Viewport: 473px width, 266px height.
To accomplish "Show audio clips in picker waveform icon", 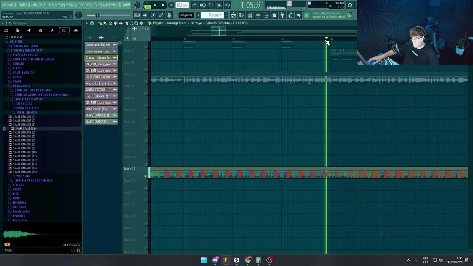I will coord(101,37).
